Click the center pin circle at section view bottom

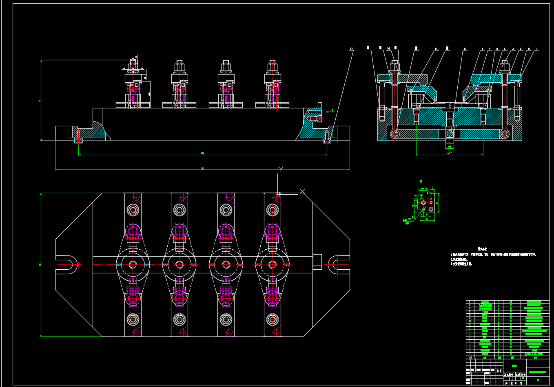click(x=449, y=133)
